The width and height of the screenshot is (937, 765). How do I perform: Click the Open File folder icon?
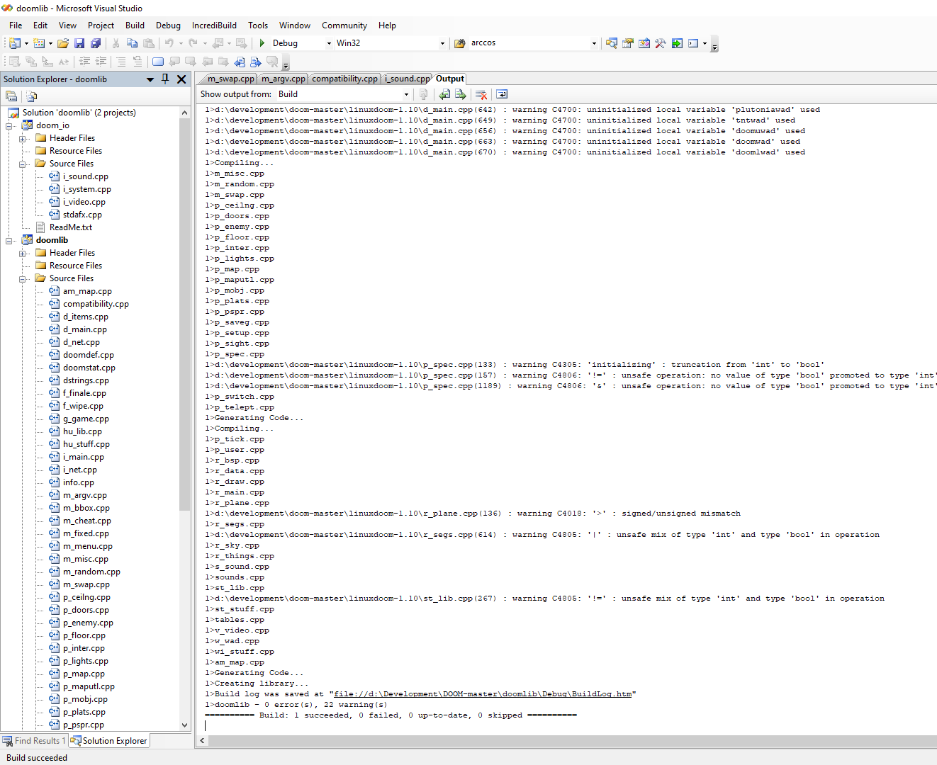pyautogui.click(x=63, y=43)
